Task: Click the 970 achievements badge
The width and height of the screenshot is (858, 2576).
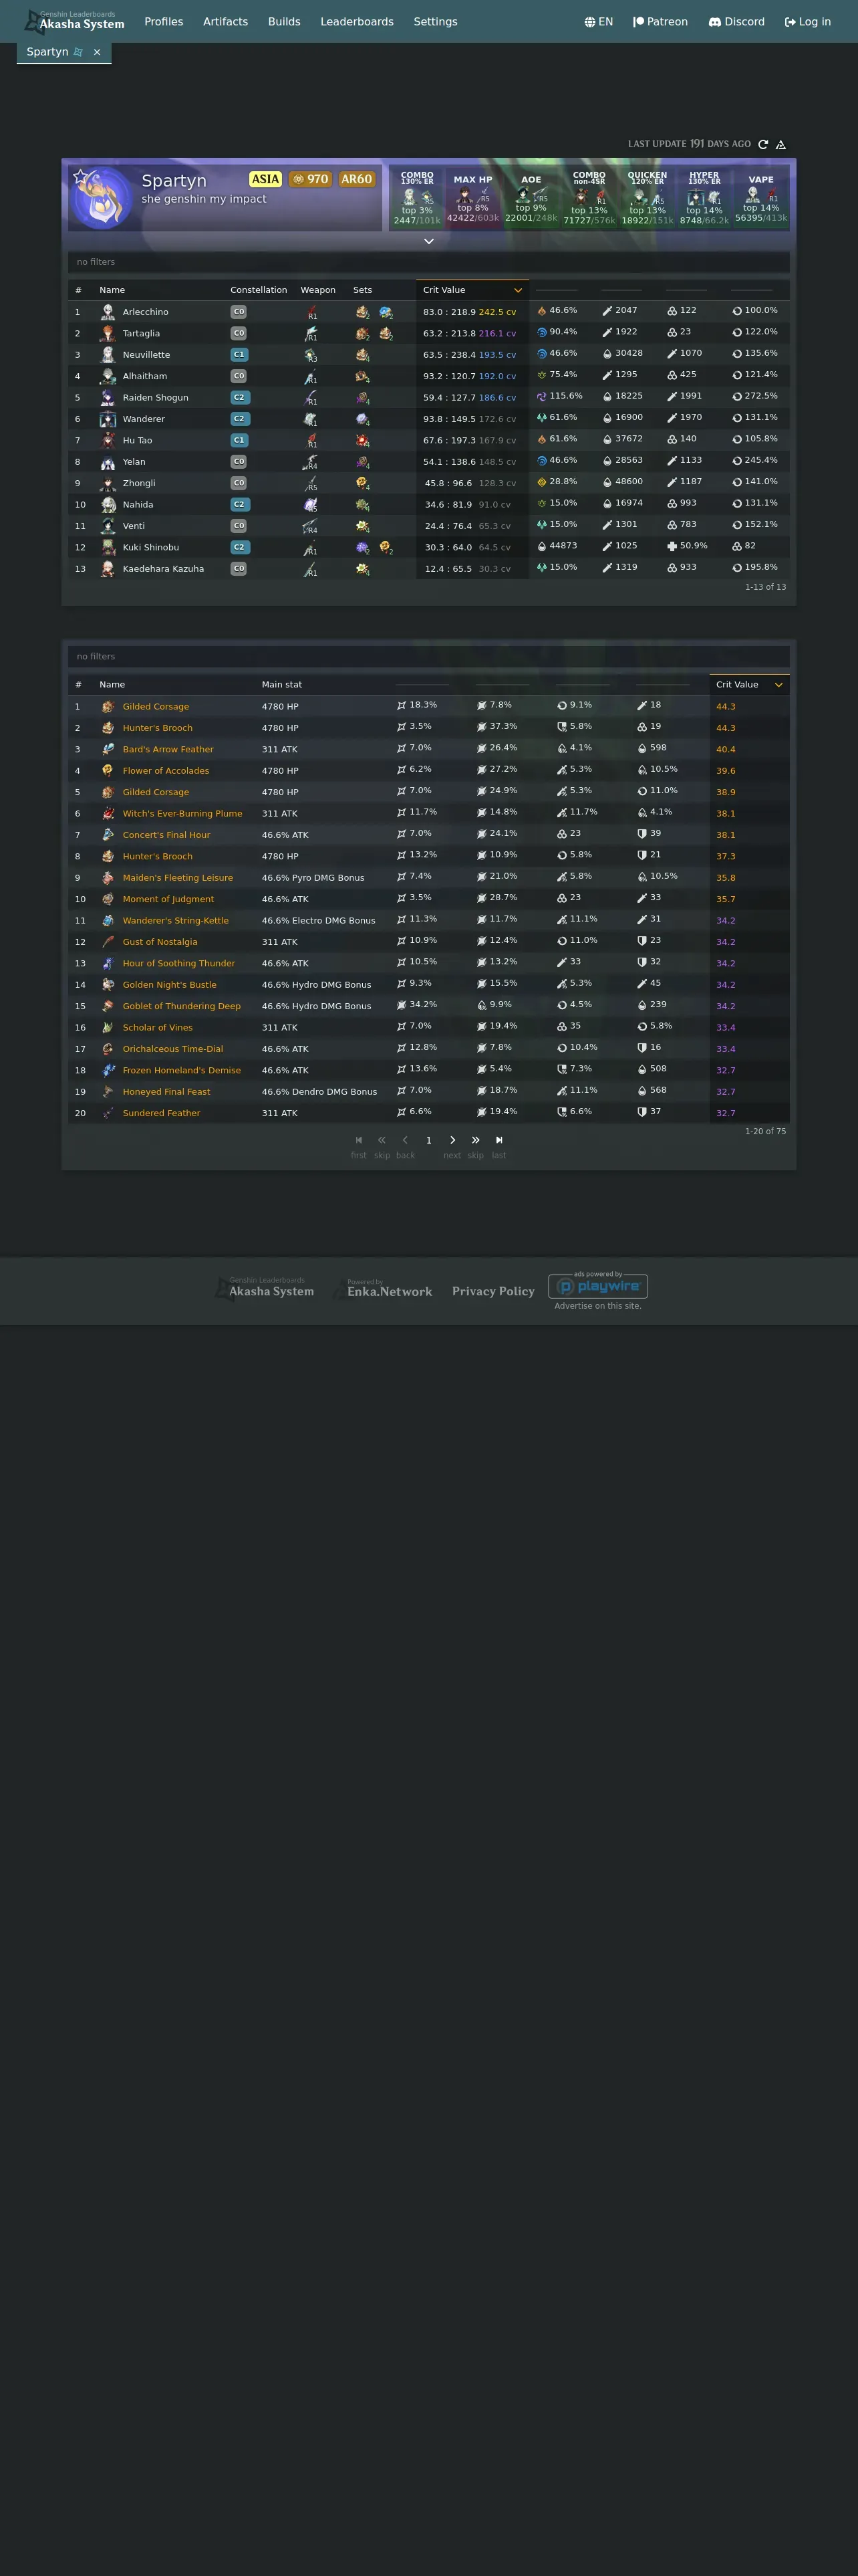Action: [x=311, y=179]
